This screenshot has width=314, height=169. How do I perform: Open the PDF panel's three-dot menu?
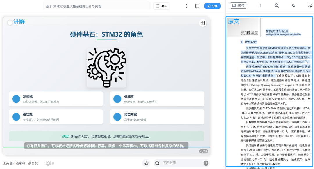pyautogui.click(x=260, y=6)
